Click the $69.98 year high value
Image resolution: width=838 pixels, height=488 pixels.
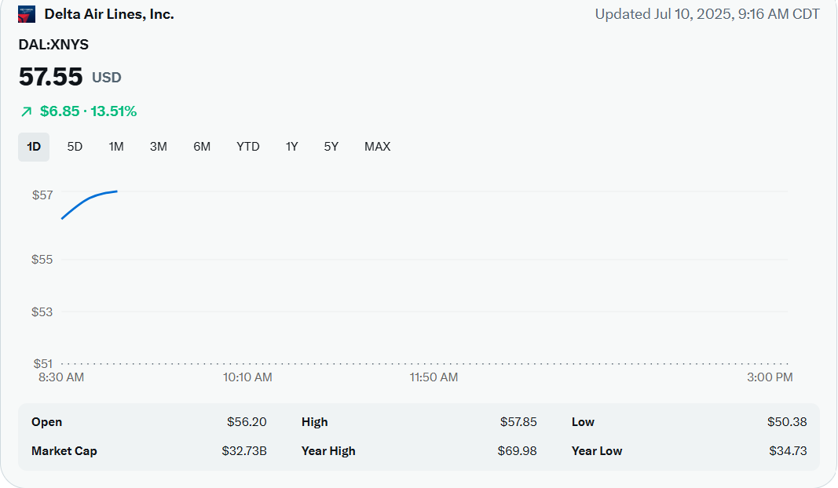click(517, 451)
